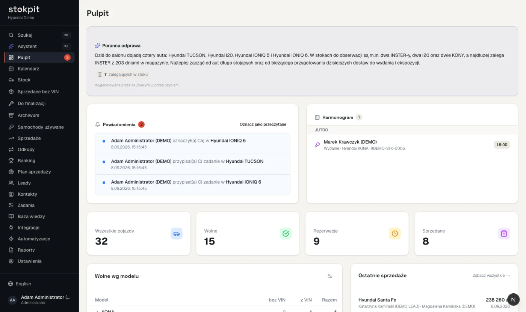Image resolution: width=526 pixels, height=312 pixels.
Task: Open the Marek Krawczyk (DEMO) schedule entry
Action: [412, 145]
